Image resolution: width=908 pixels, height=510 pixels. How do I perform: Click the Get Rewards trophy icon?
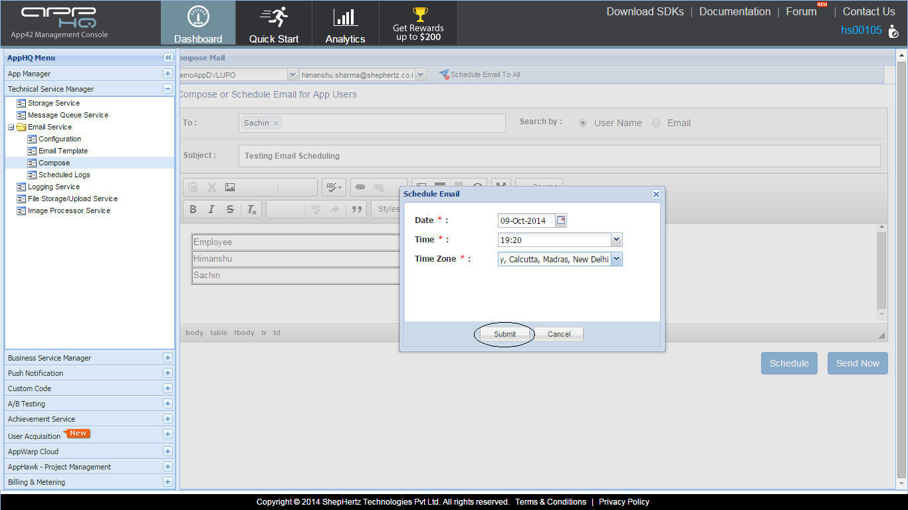coord(419,15)
